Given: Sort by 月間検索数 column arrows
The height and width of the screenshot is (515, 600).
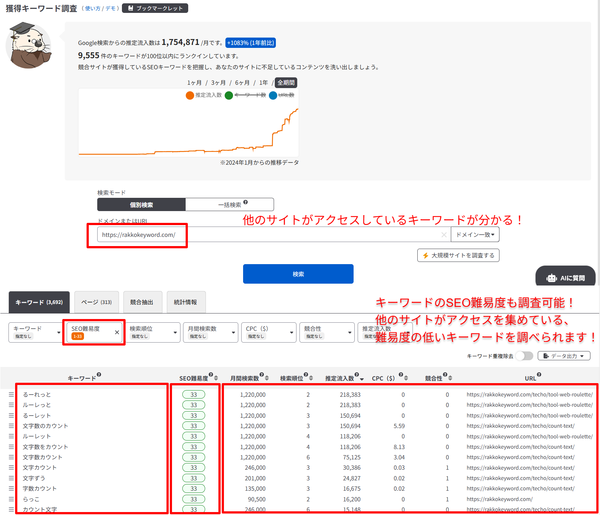Looking at the screenshot, I should click(267, 378).
